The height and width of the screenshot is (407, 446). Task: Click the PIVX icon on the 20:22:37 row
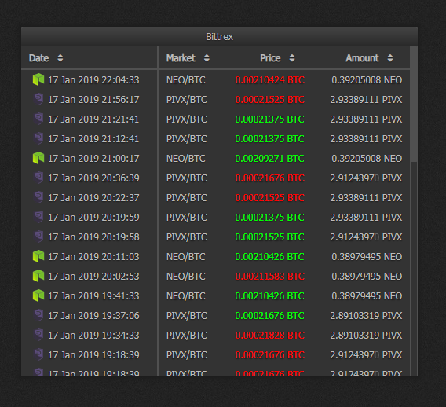[38, 197]
